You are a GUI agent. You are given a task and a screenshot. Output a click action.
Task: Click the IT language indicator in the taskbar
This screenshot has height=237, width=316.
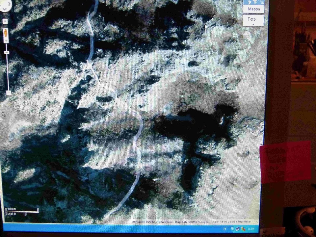click(225, 229)
